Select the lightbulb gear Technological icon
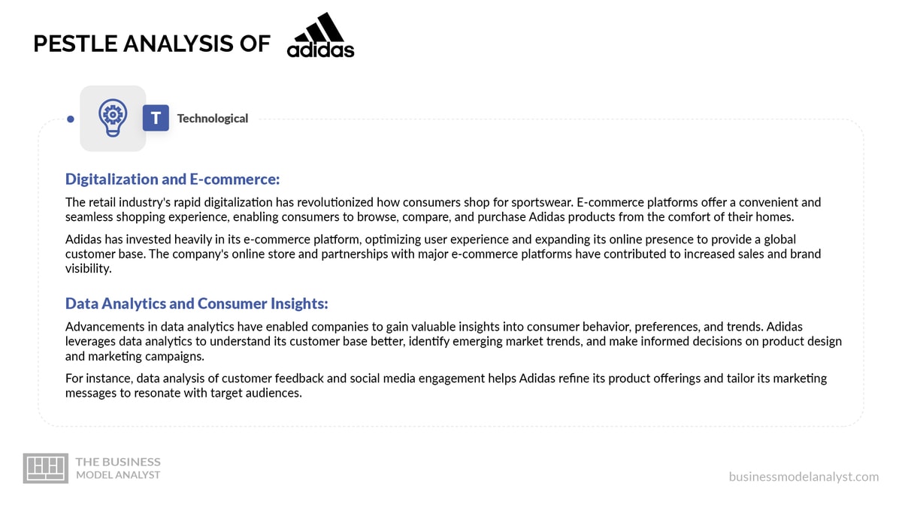Screen dimensions: 902x507 coord(113,119)
